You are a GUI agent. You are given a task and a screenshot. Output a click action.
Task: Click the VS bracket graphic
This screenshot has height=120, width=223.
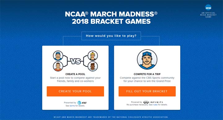point(75,61)
